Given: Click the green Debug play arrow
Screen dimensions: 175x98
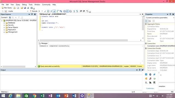Looking at the screenshot, I should [39, 11].
